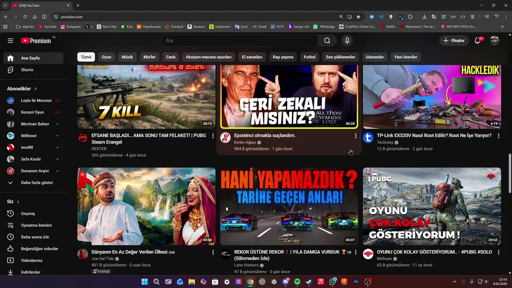
Task: Click the Shazam browser extension icon
Action: [x=372, y=17]
